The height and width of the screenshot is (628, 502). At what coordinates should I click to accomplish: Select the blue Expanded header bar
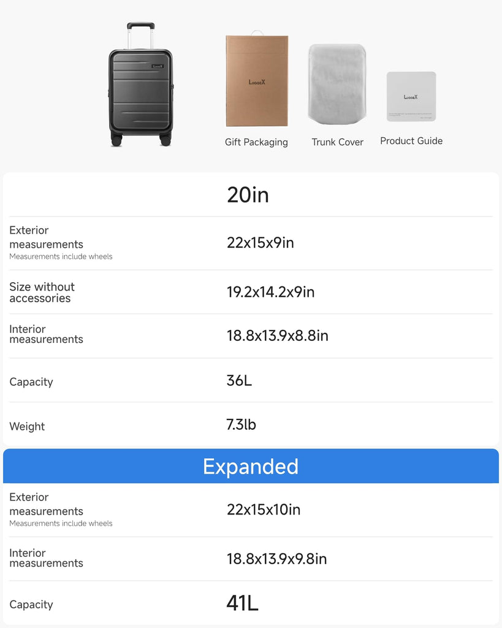(x=251, y=467)
